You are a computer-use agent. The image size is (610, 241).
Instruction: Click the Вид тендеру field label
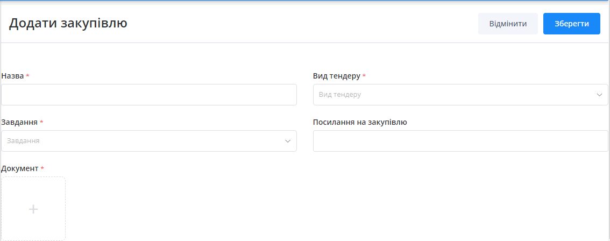[x=336, y=76]
